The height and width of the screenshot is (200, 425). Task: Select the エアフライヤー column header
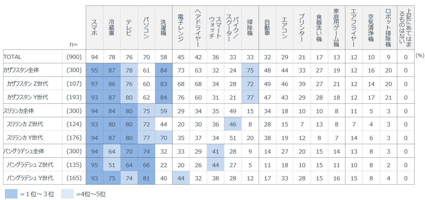tap(353, 28)
